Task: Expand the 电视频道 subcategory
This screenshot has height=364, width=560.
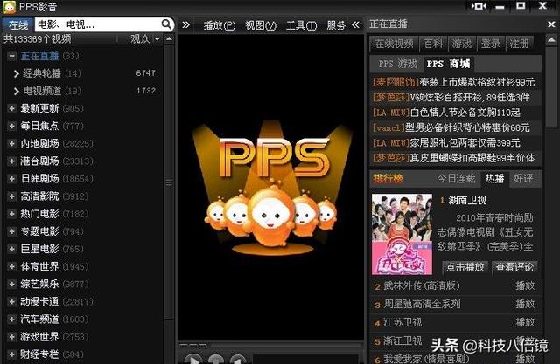Action: point(17,91)
